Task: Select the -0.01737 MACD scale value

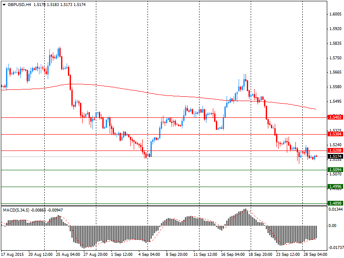Action: [x=335, y=248]
